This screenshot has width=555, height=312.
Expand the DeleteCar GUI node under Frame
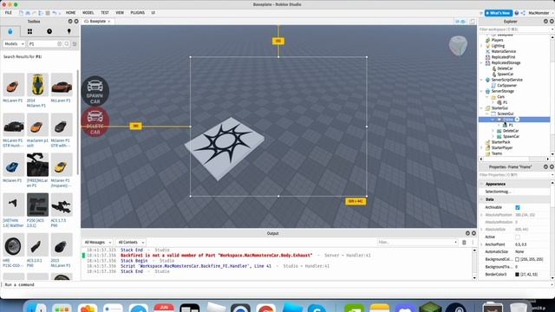(x=493, y=131)
